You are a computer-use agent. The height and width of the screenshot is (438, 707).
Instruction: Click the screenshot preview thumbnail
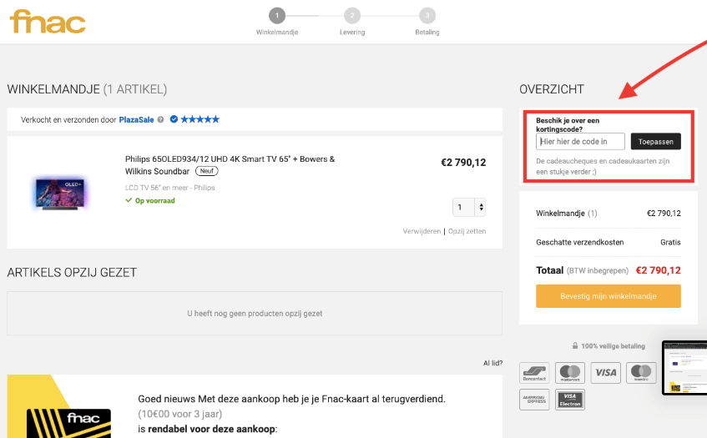point(684,367)
